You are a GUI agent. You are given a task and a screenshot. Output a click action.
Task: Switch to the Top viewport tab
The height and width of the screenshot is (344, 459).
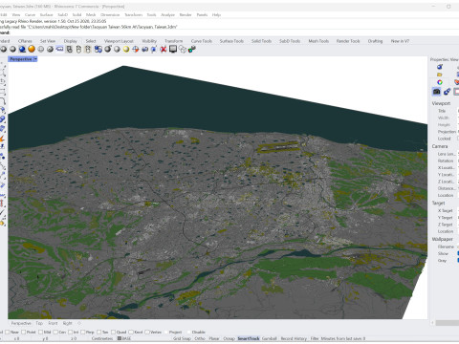pos(39,323)
